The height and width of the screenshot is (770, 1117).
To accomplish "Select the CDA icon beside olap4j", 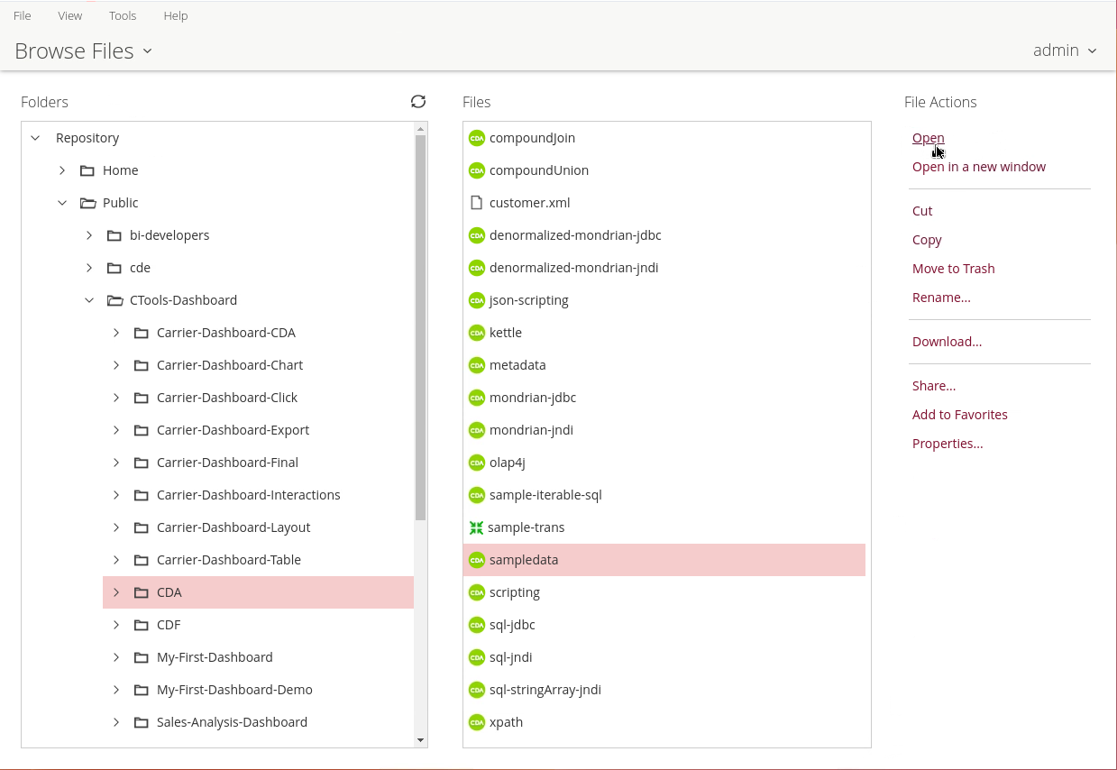I will (x=477, y=463).
